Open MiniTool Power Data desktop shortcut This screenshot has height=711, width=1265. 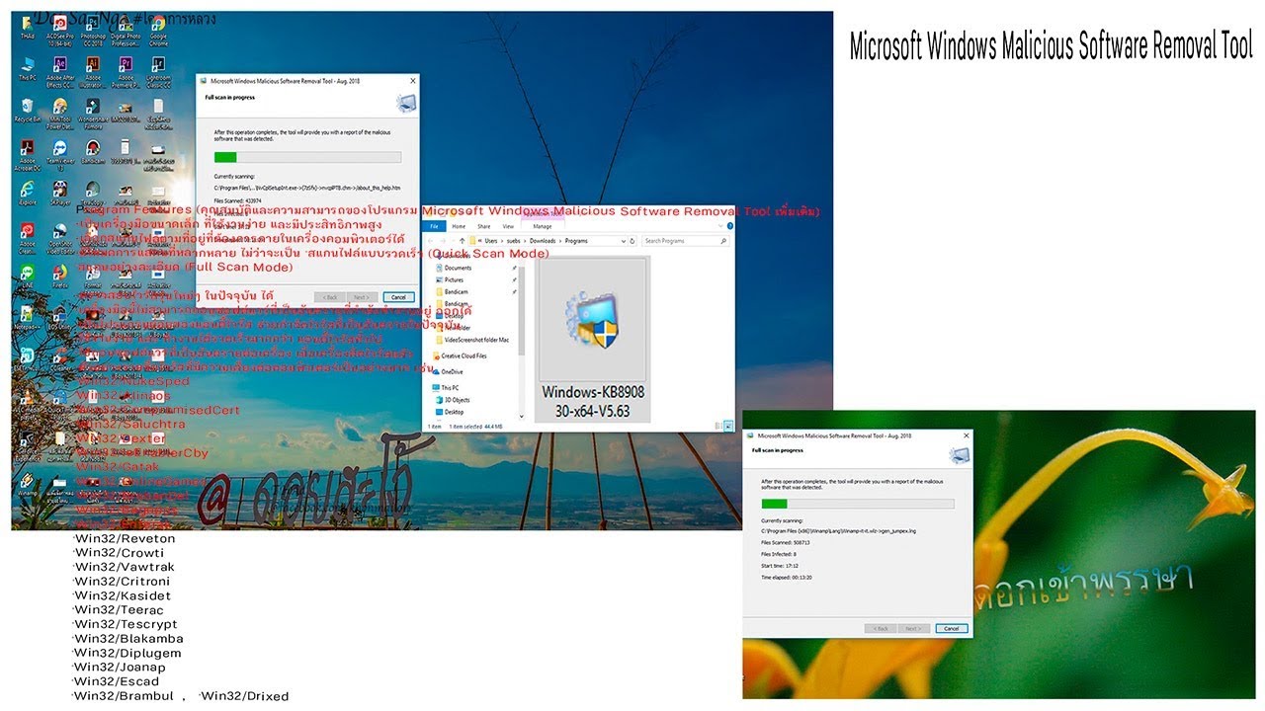[59, 114]
